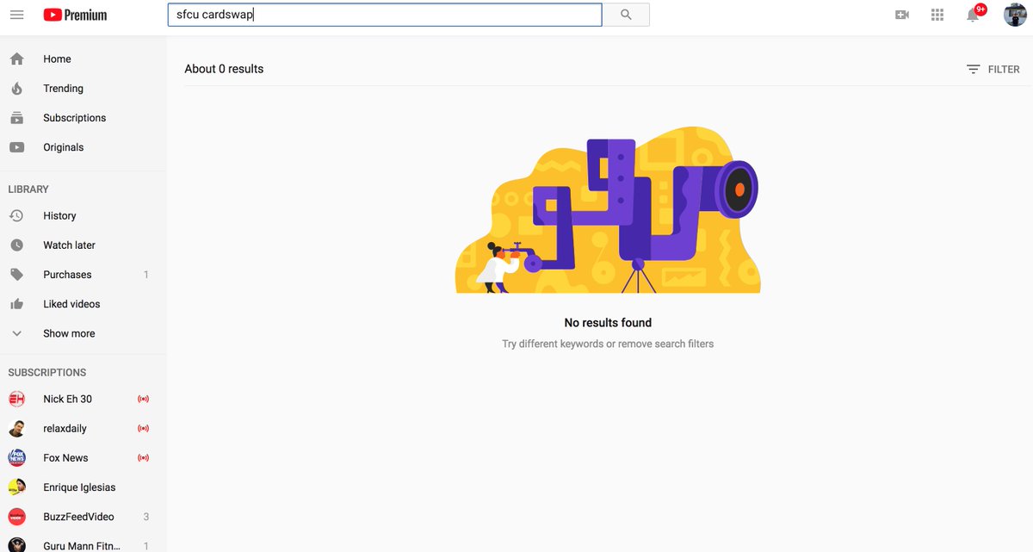Open the account avatar menu
The image size is (1033, 552).
pyautogui.click(x=1015, y=15)
